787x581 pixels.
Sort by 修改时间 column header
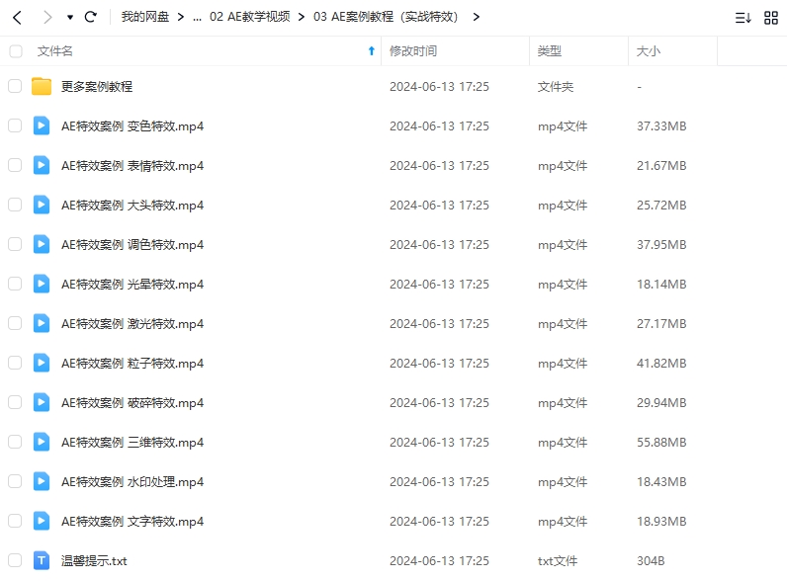pyautogui.click(x=413, y=50)
